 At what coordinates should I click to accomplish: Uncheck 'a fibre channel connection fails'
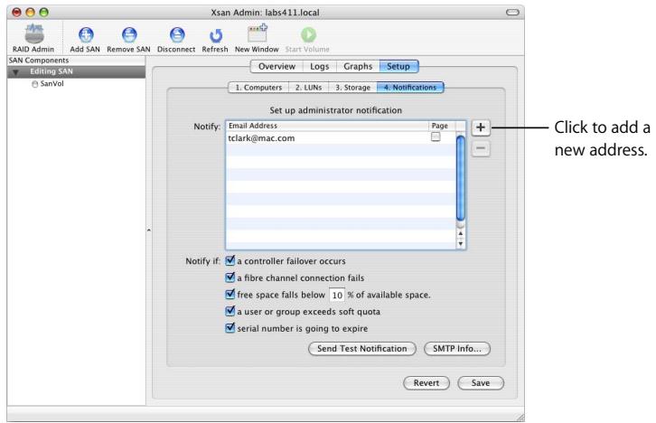[x=230, y=277]
